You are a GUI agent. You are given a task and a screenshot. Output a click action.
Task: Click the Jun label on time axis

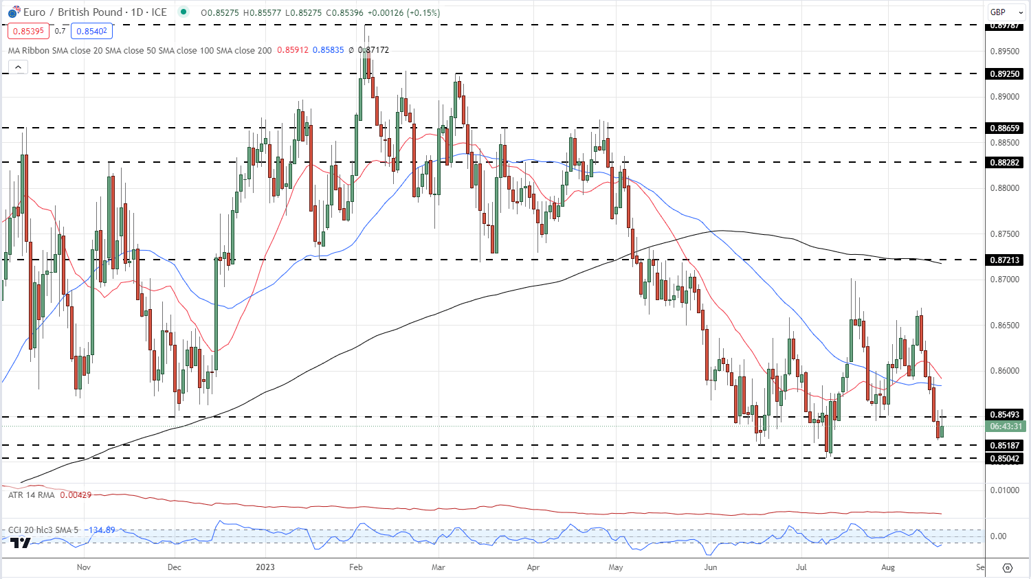pyautogui.click(x=711, y=567)
